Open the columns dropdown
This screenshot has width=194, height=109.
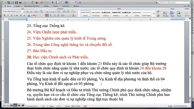[x=73, y=12]
